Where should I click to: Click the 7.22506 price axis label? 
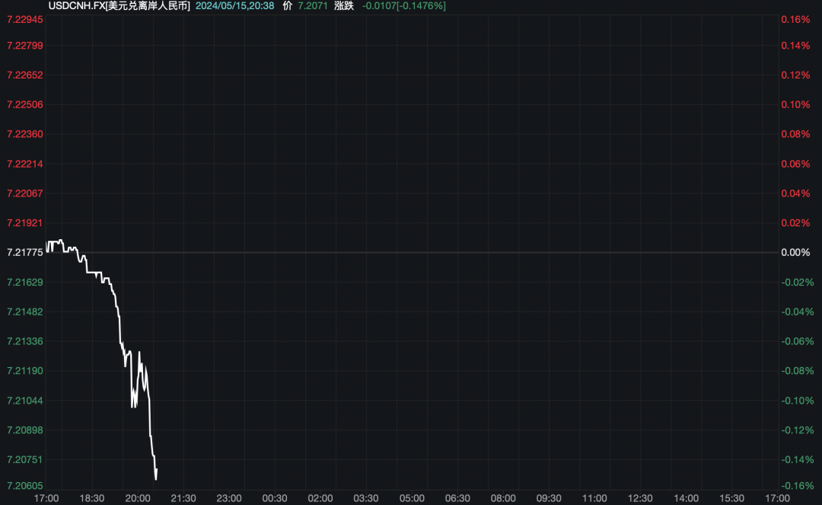[x=24, y=104]
